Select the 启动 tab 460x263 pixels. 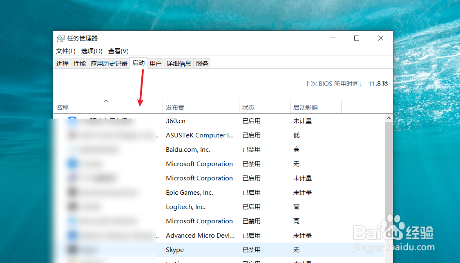pyautogui.click(x=138, y=63)
